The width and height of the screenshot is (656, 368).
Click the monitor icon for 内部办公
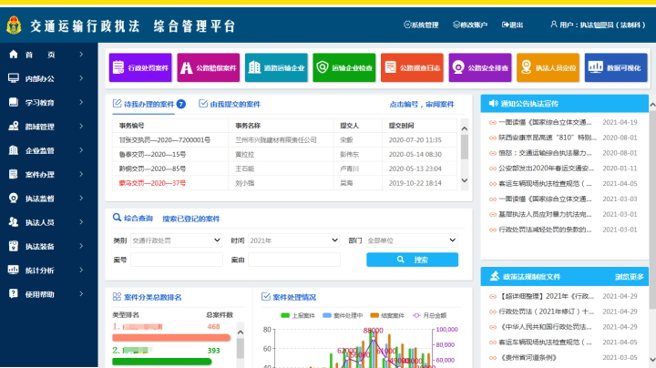click(x=14, y=78)
